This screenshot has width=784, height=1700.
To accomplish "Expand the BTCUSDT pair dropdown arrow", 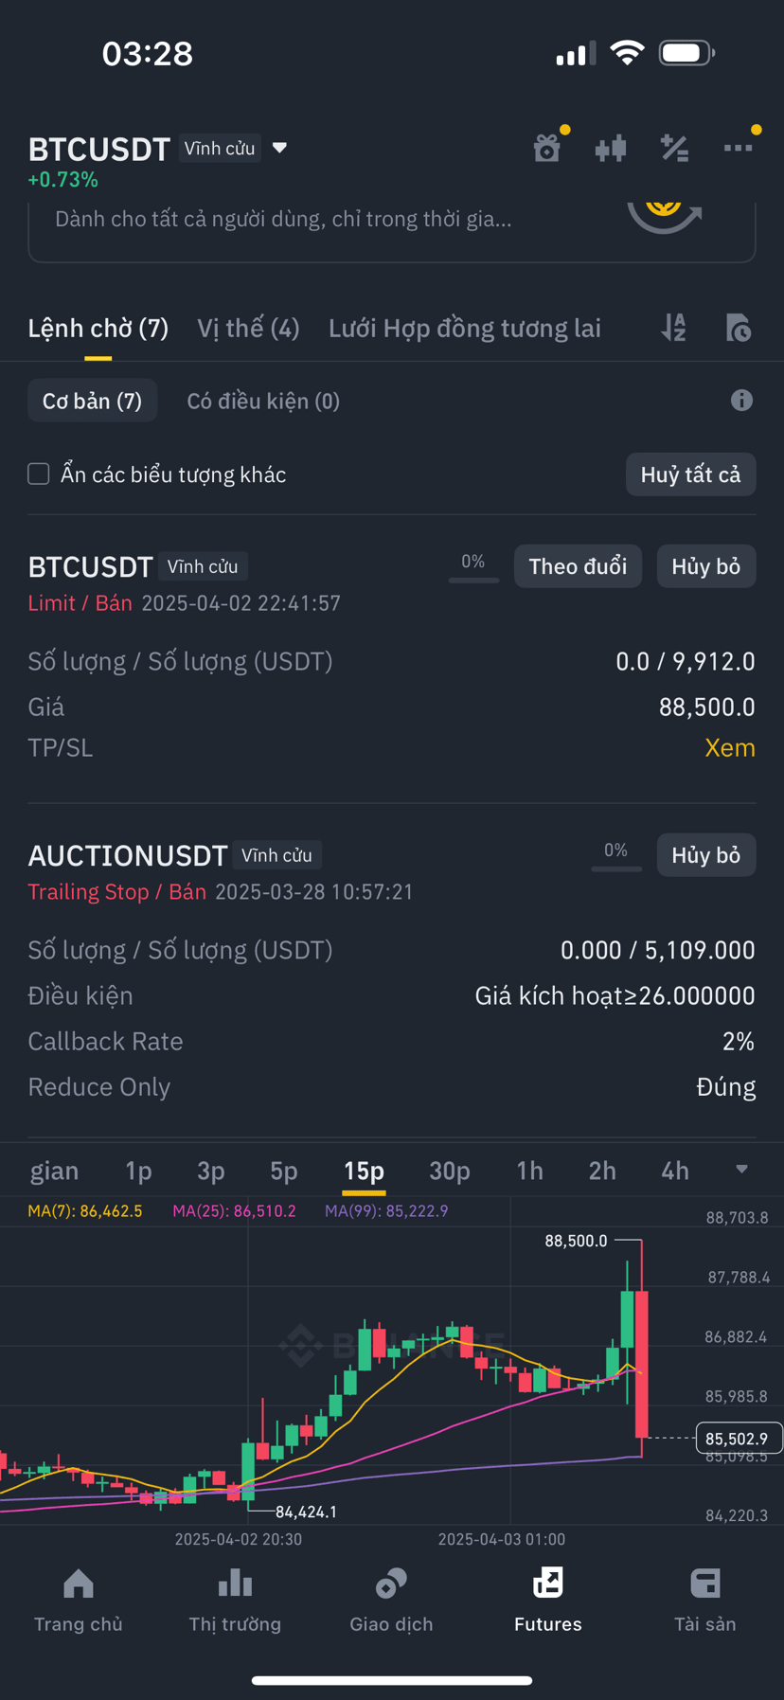I will tap(279, 148).
